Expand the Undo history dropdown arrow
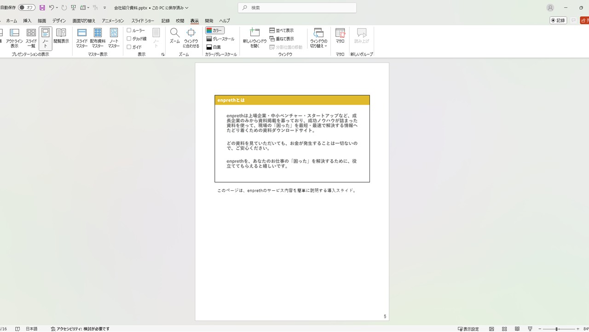The image size is (589, 332). tap(57, 8)
